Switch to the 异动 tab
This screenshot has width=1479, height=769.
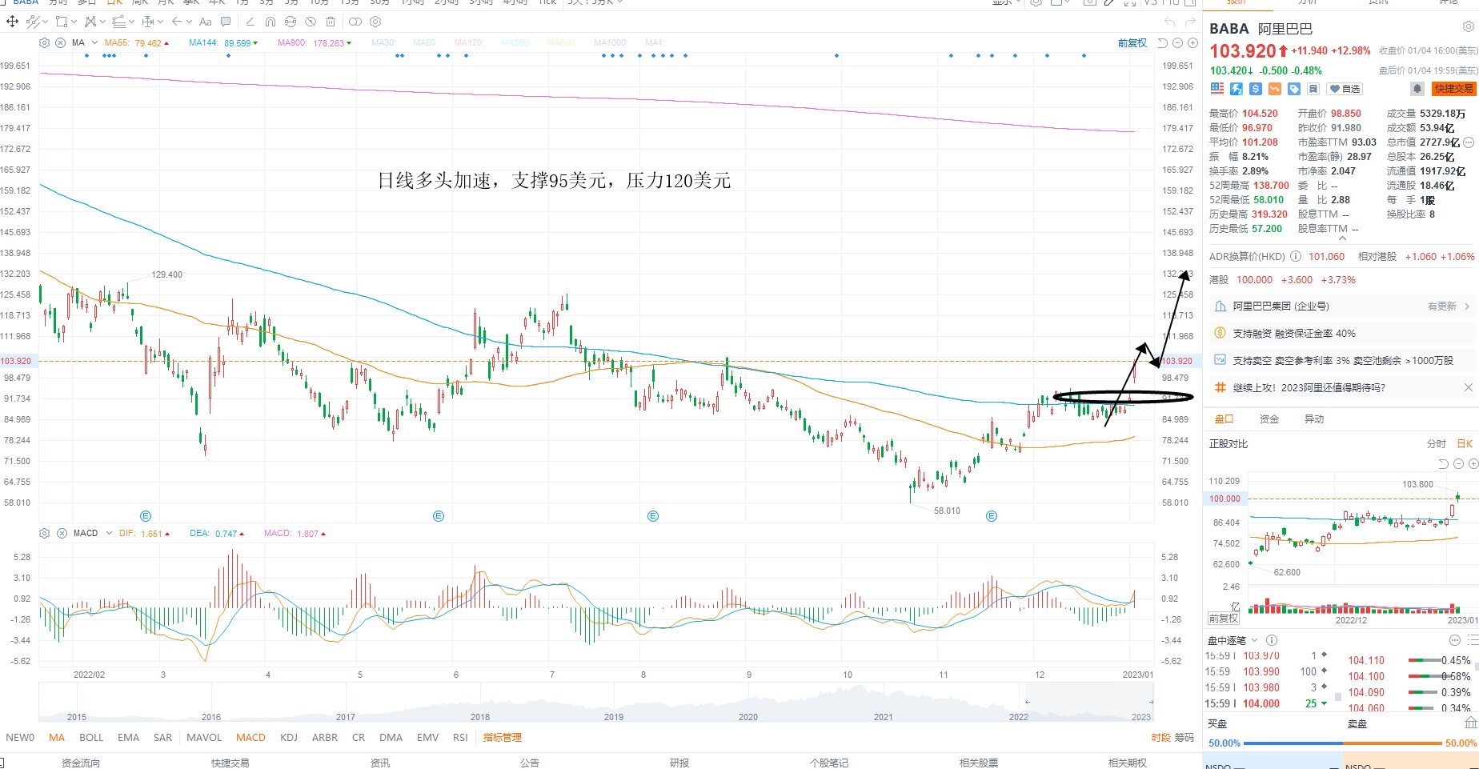point(1314,419)
